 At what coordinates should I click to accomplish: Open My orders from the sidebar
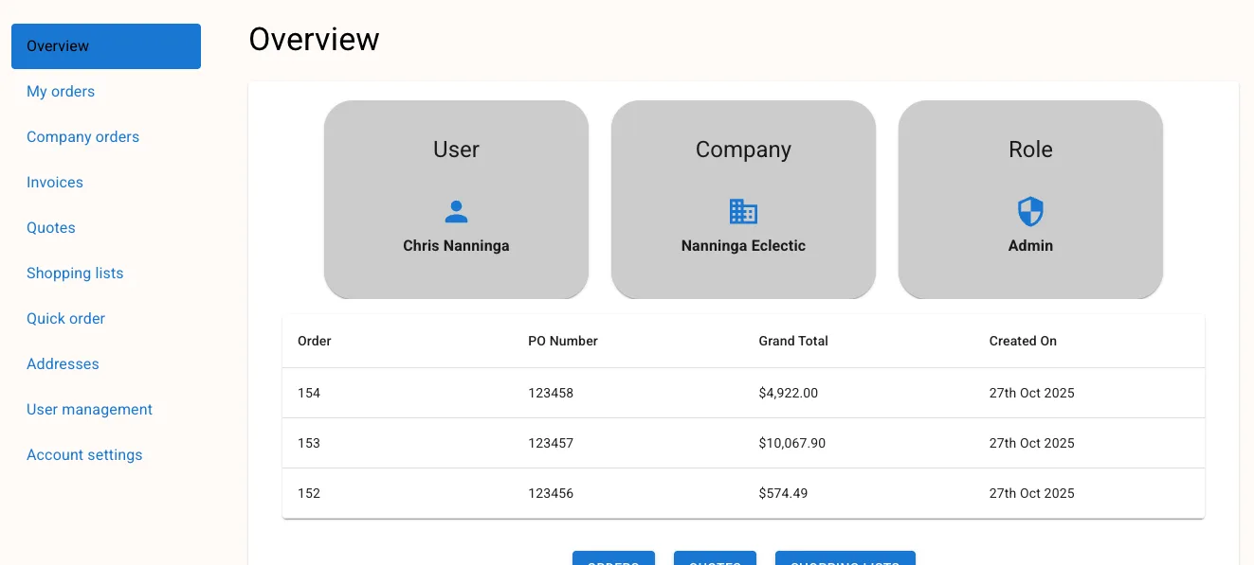[x=61, y=92]
